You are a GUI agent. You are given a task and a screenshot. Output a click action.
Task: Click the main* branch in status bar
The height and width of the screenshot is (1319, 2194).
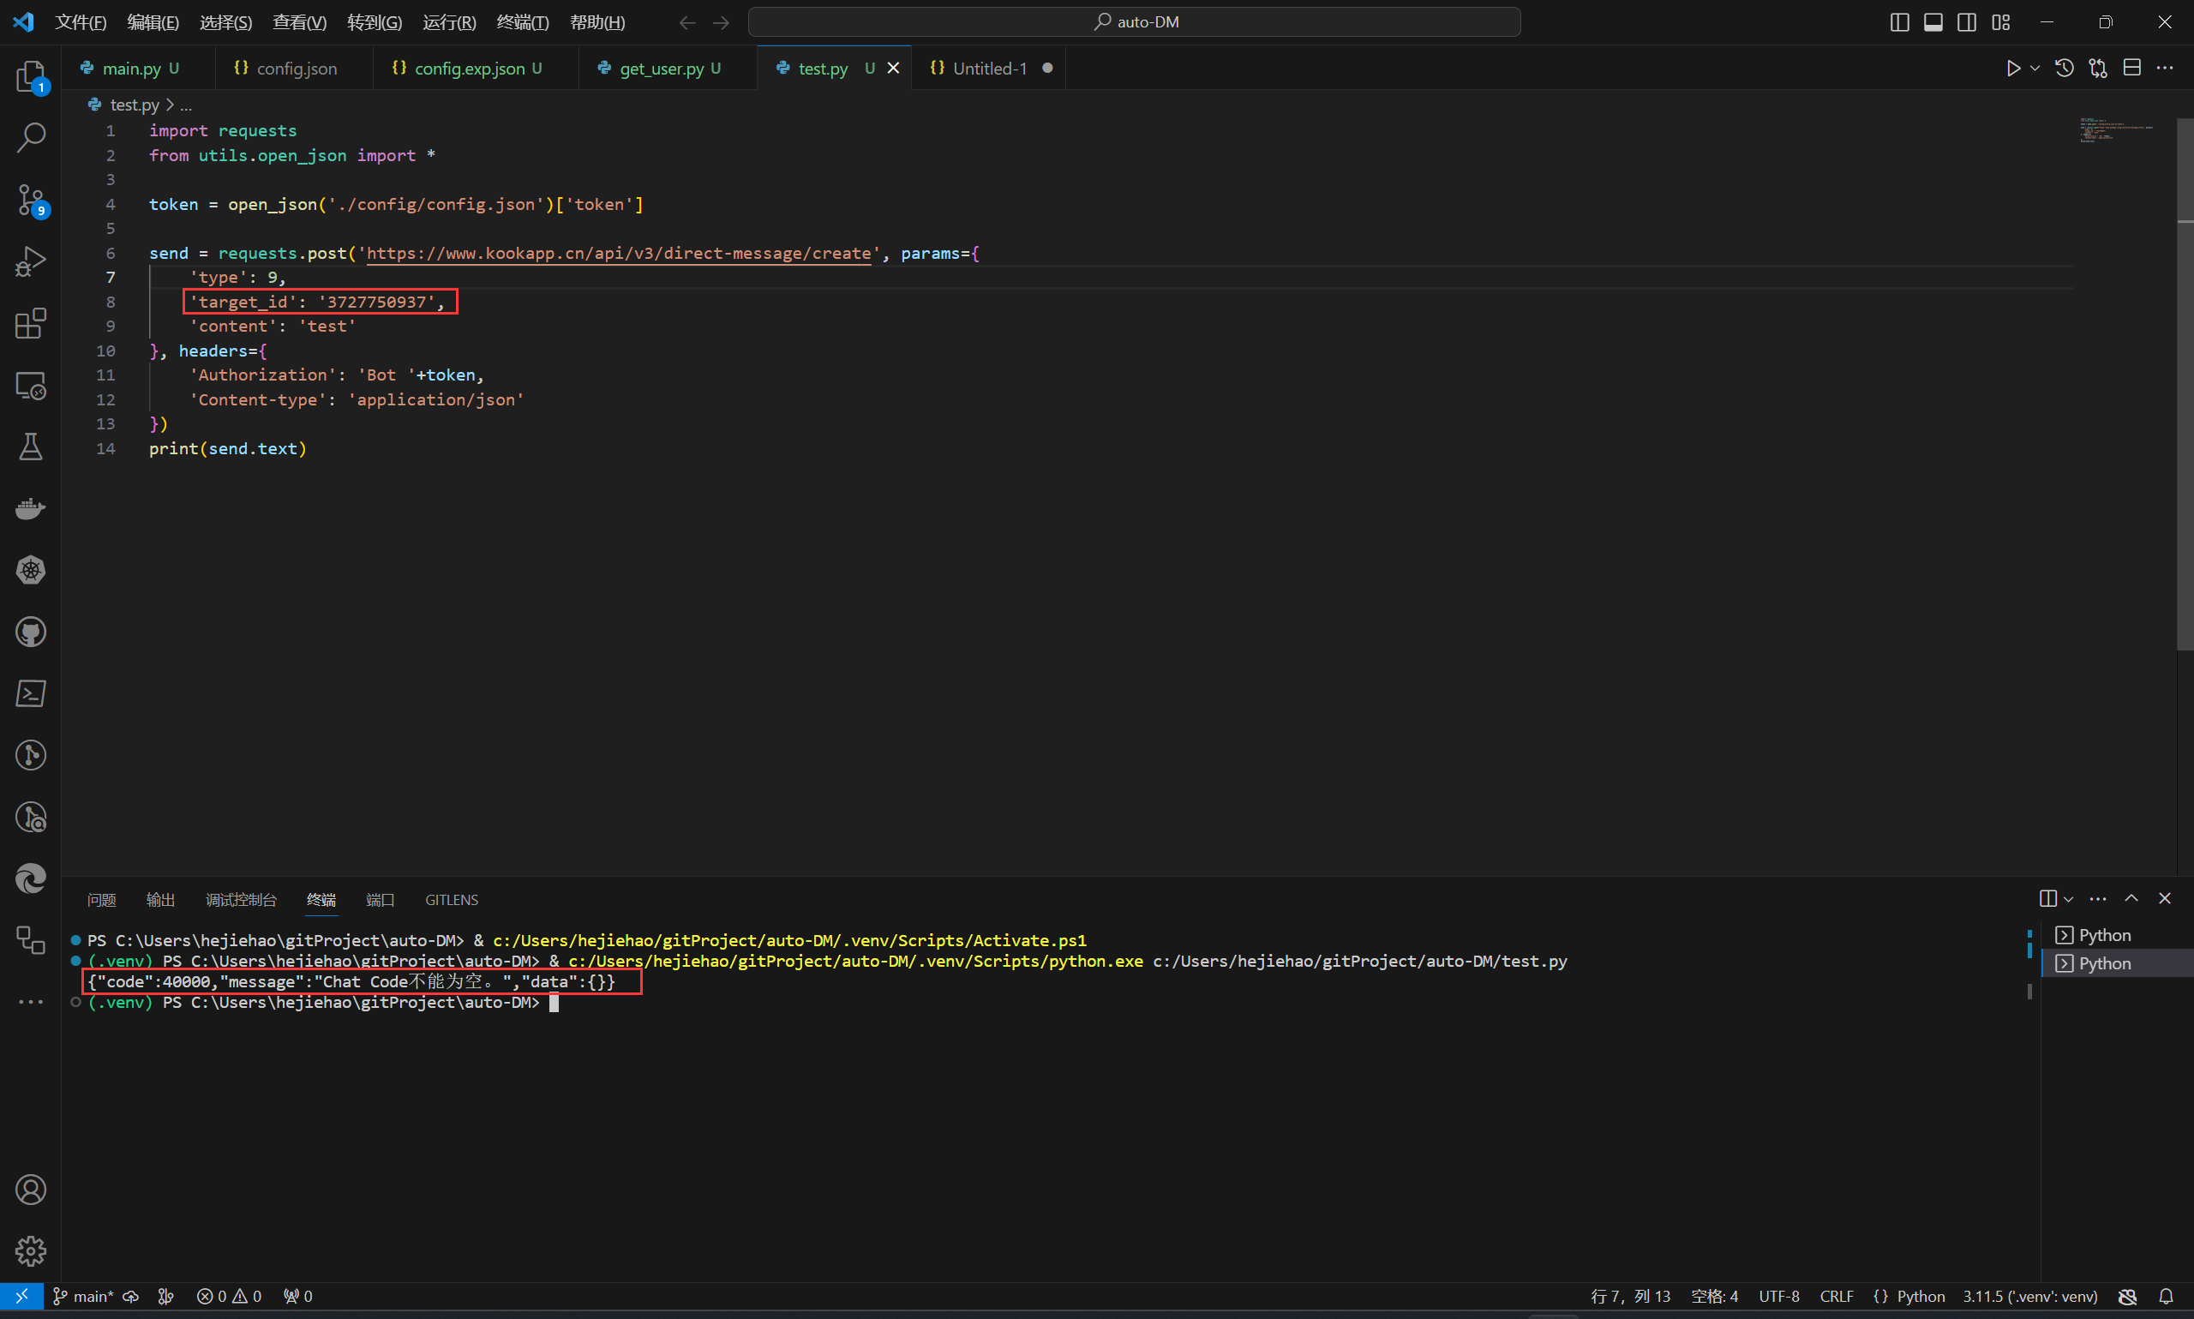[x=83, y=1296]
